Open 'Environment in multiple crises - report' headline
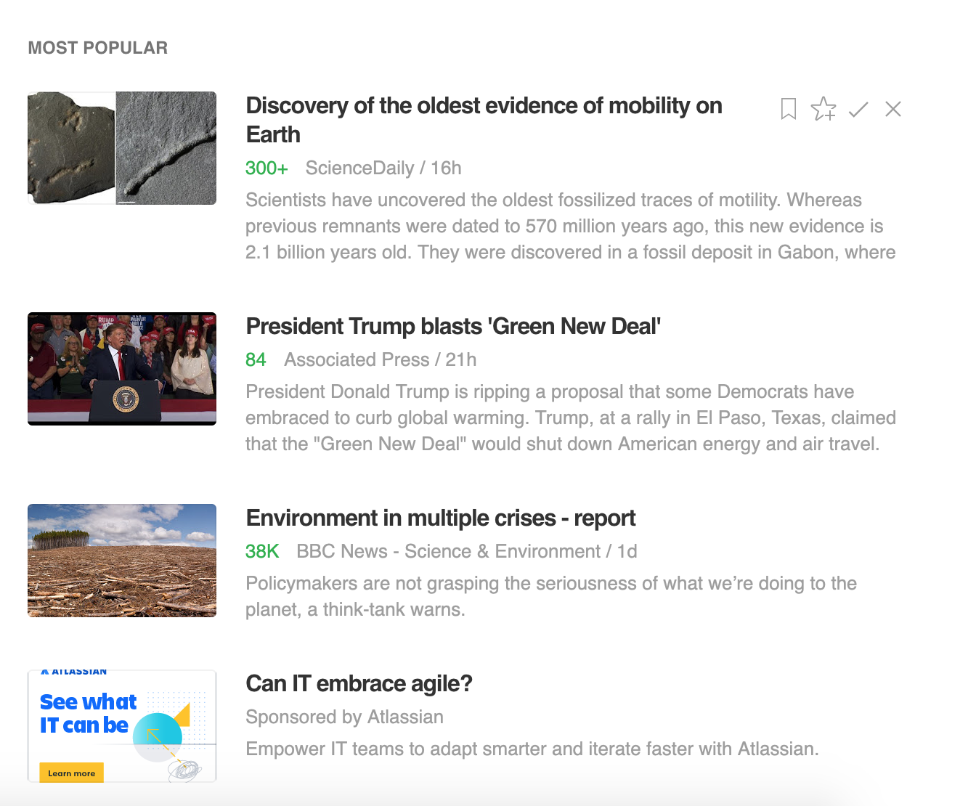Viewport: 976px width, 806px height. [440, 518]
